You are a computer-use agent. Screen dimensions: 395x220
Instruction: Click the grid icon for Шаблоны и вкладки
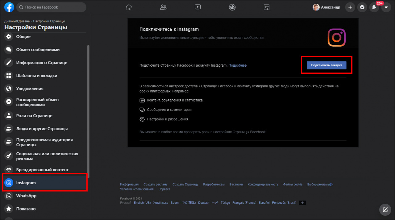pyautogui.click(x=9, y=76)
